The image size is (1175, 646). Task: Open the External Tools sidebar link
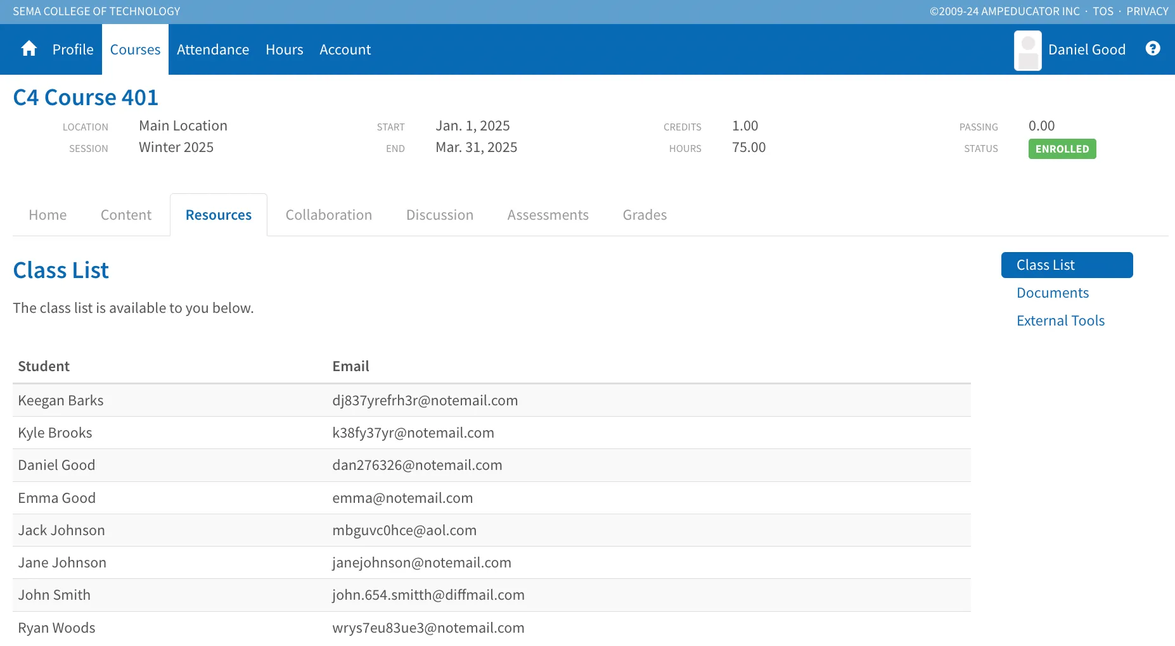(x=1060, y=320)
